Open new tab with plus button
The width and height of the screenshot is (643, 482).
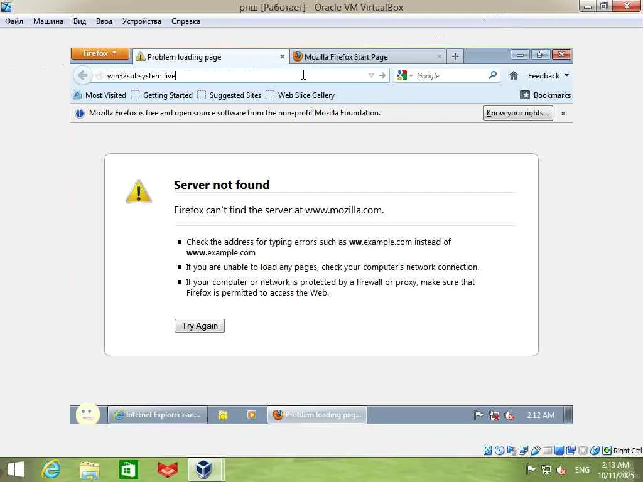pyautogui.click(x=455, y=56)
